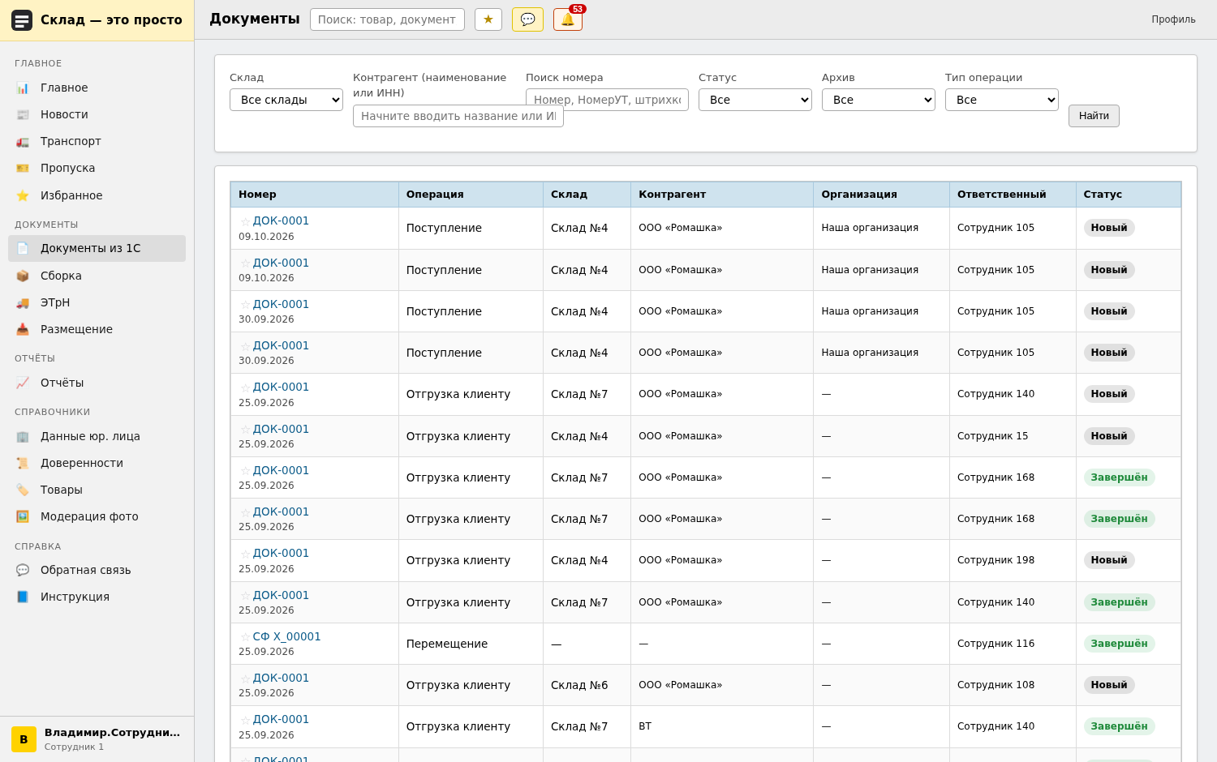Image resolution: width=1217 pixels, height=762 pixels.
Task: Open the Профиль link in the header
Action: tap(1173, 19)
